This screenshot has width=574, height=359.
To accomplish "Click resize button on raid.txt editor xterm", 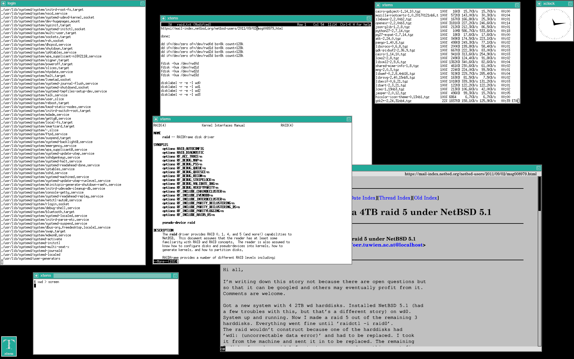I will click(x=368, y=18).
